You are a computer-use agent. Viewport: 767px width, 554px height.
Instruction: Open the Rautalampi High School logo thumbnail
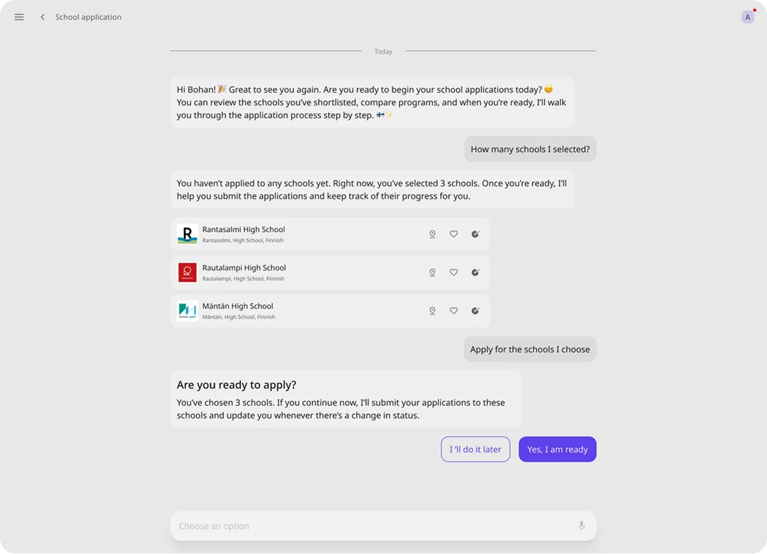click(187, 272)
